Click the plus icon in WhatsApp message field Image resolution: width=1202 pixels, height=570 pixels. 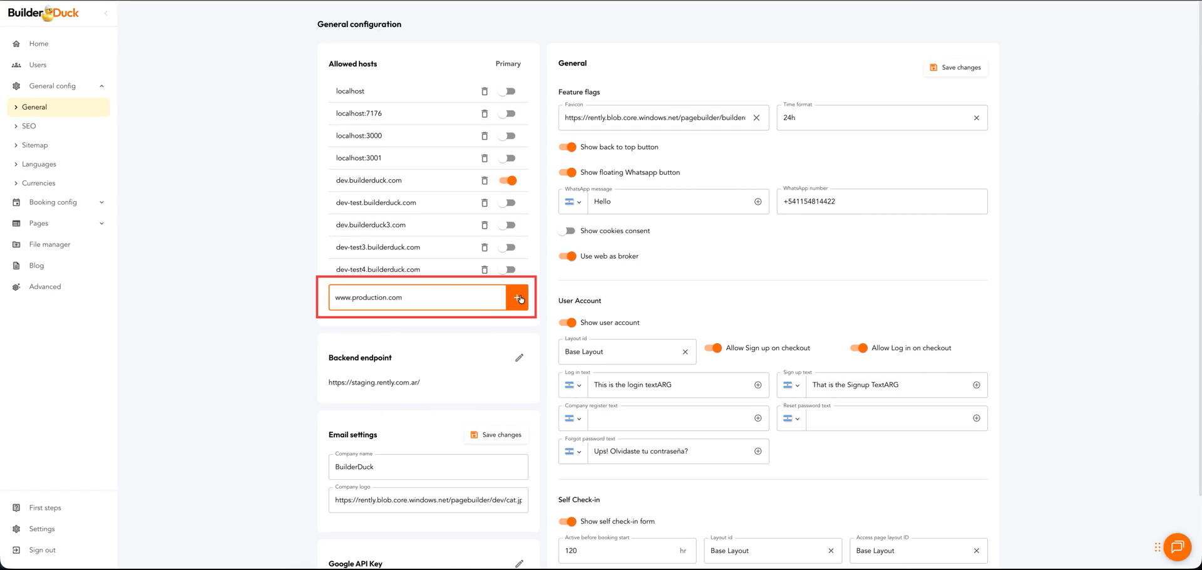coord(758,202)
